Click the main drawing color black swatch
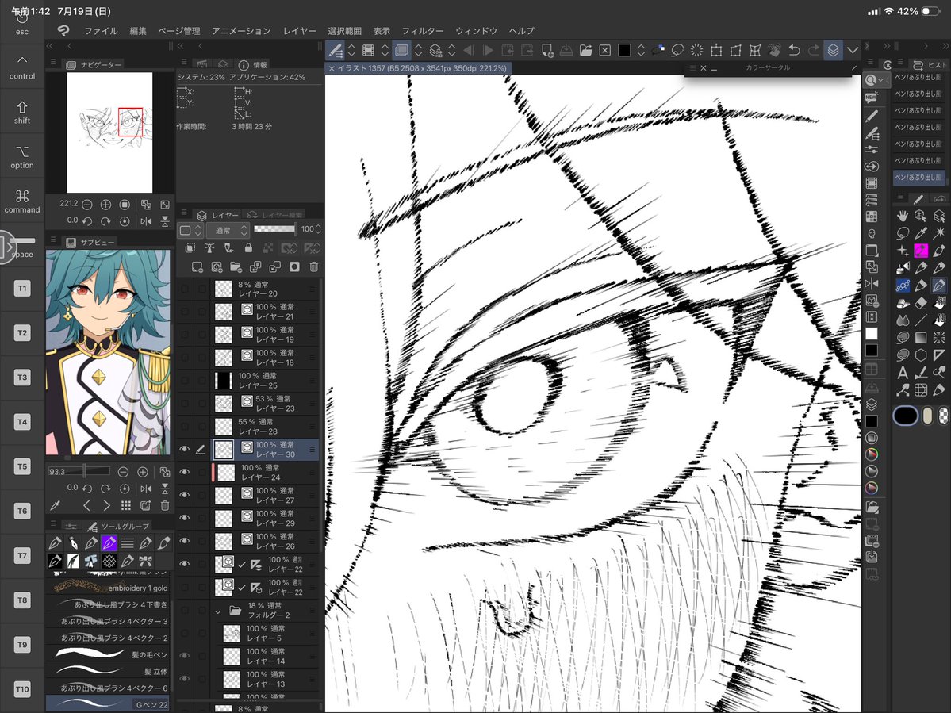Image resolution: width=951 pixels, height=713 pixels. point(905,416)
